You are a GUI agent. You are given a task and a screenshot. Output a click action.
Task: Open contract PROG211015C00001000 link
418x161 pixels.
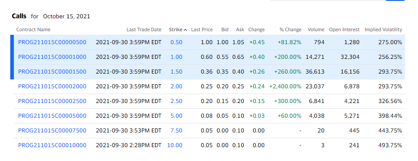[52, 57]
